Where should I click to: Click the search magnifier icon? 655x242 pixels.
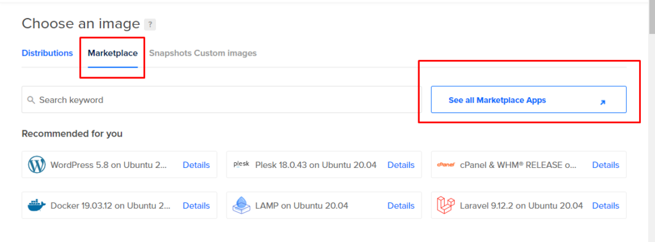pyautogui.click(x=31, y=100)
